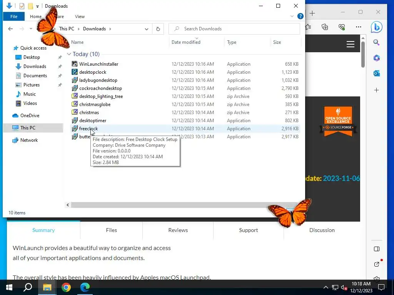The image size is (394, 295).
Task: Click the Edge sidebar add plus icon
Action: coord(376,90)
